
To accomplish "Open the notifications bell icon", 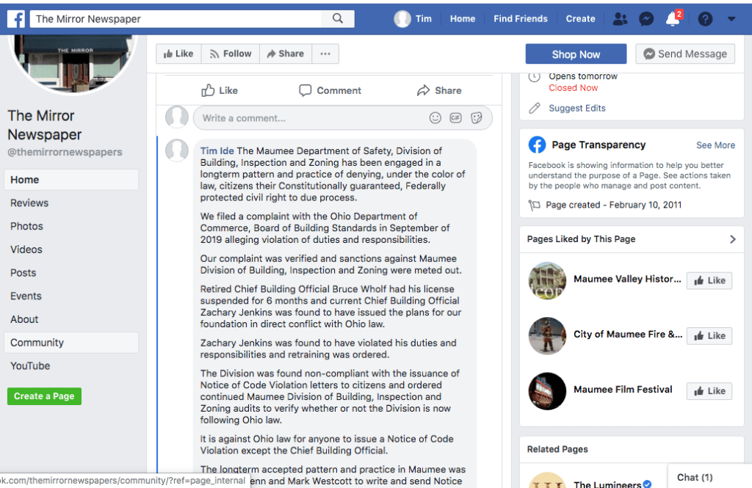I will (672, 19).
